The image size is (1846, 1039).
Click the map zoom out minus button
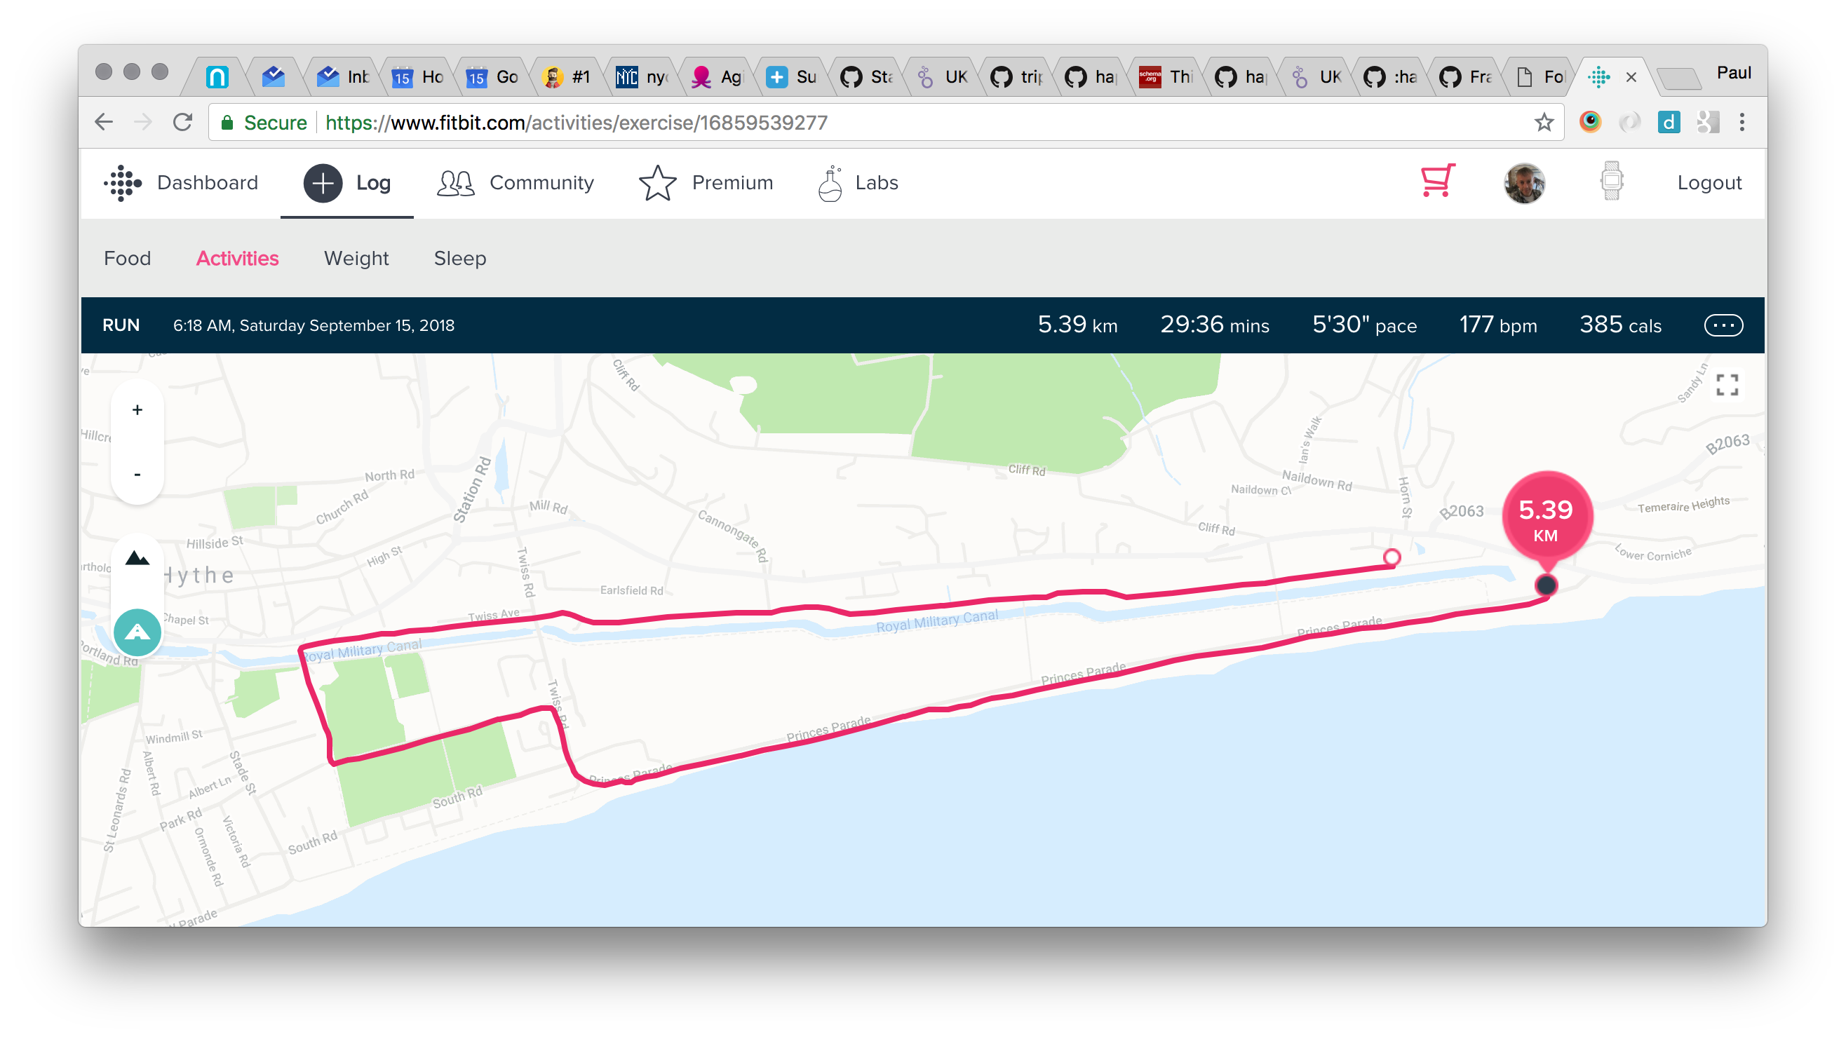[x=137, y=474]
